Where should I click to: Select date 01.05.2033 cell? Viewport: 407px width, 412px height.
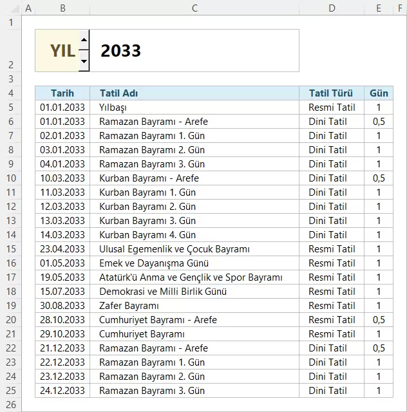[62, 263]
